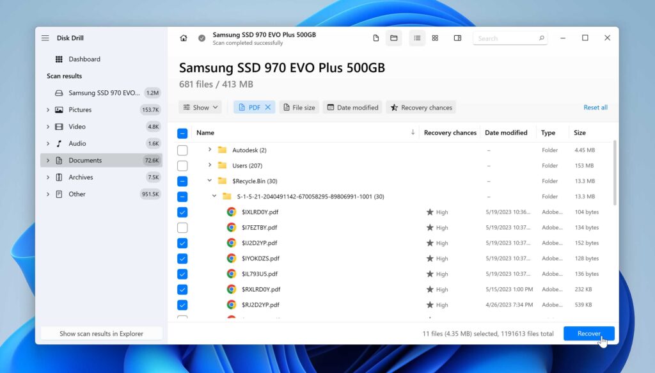Collapse the $Recycle.Bin folder

tap(210, 180)
